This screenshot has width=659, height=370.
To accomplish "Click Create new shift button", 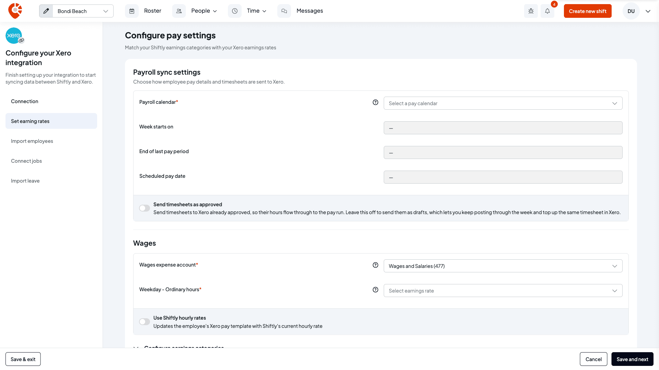I will pyautogui.click(x=588, y=11).
